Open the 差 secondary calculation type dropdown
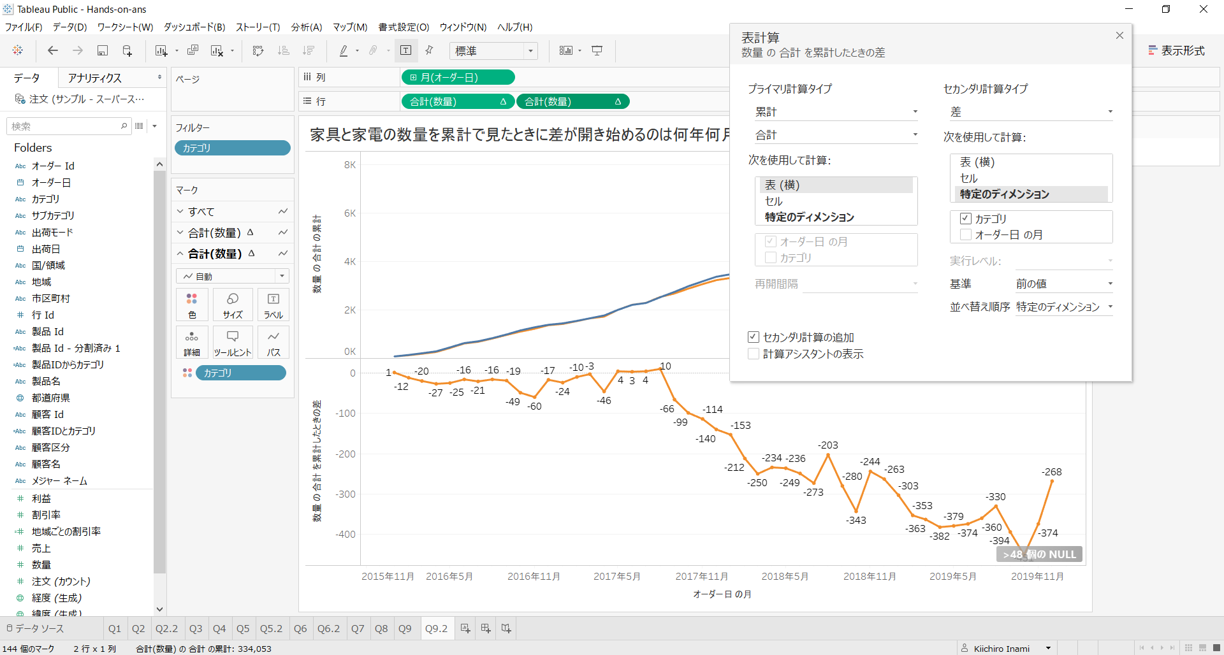Screen dimensions: 1224x655 [1031, 112]
